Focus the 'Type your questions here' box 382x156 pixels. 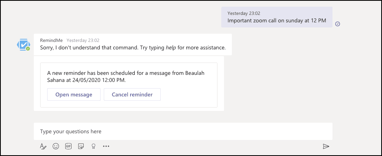183,131
